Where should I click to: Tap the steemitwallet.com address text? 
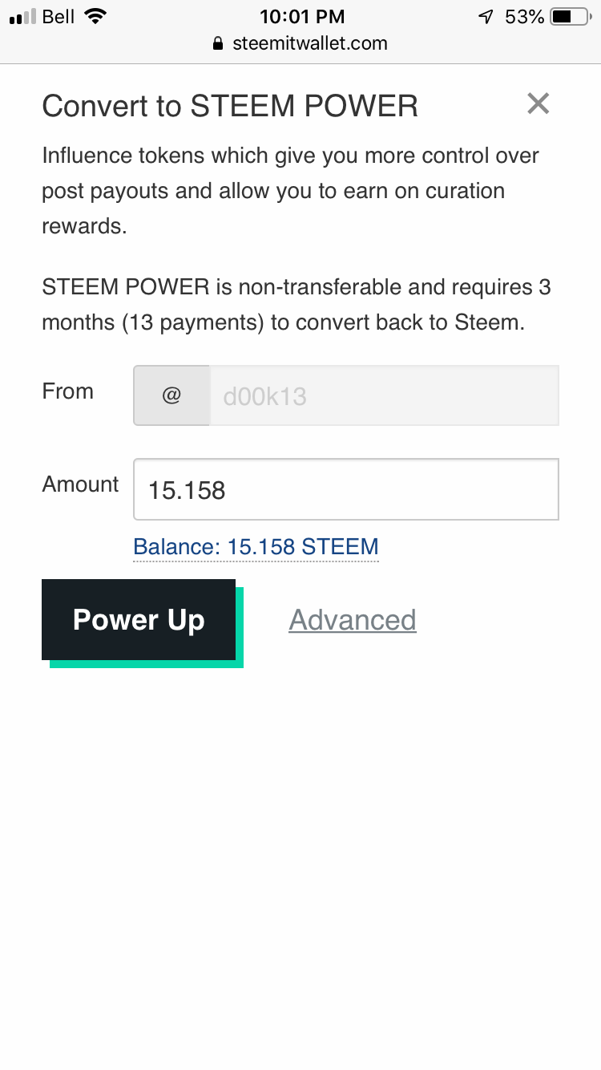pos(310,43)
